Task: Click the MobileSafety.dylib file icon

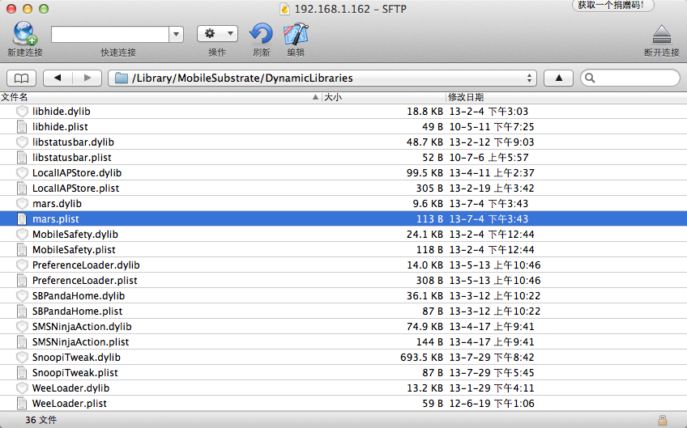Action: pos(21,234)
